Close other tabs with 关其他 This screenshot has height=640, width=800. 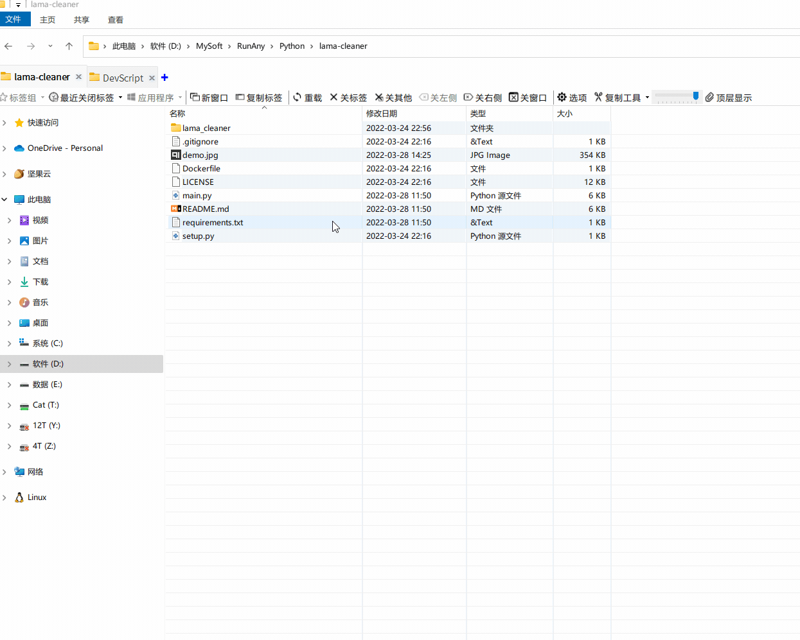393,97
